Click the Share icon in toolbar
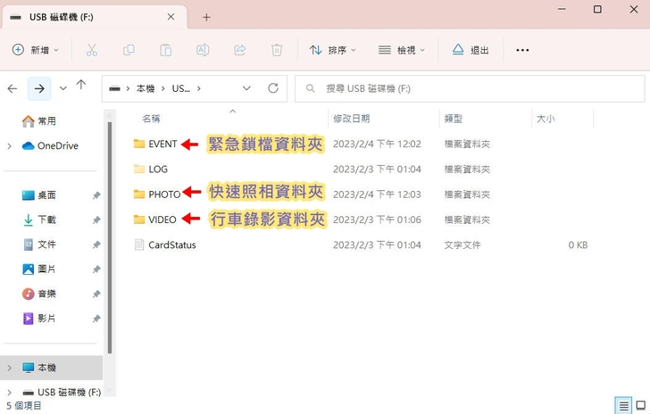The width and height of the screenshot is (650, 414). pyautogui.click(x=239, y=50)
